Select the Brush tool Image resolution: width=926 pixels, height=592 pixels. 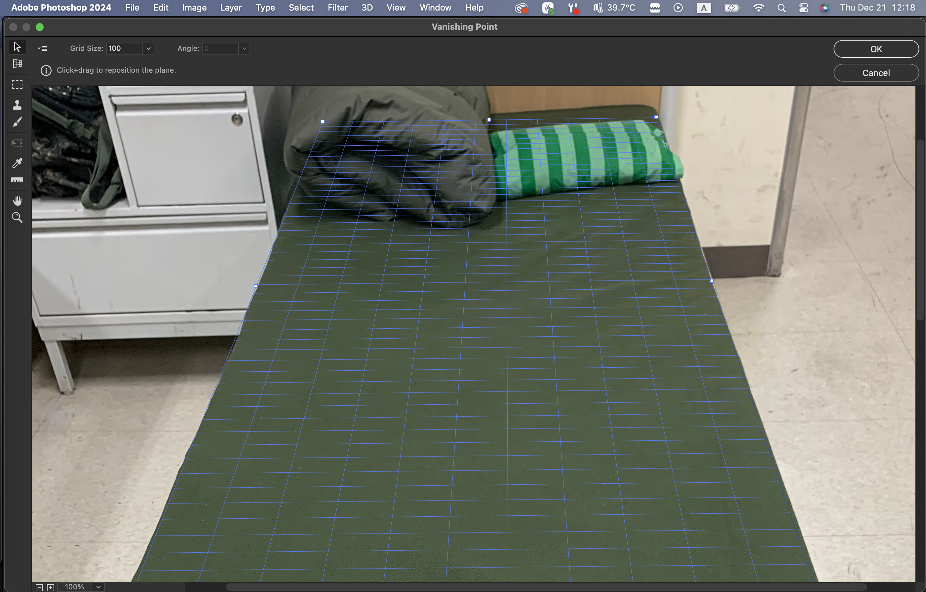tap(17, 122)
